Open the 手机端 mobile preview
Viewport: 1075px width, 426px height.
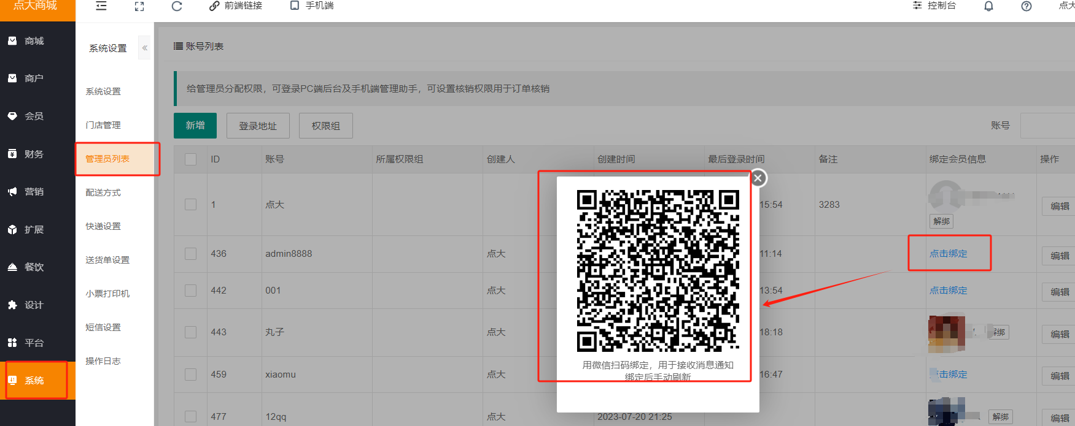coord(312,6)
